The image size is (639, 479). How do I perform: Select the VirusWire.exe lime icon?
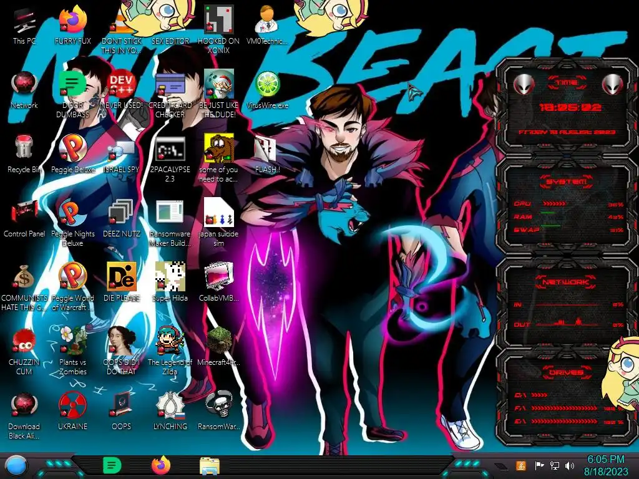pos(267,84)
